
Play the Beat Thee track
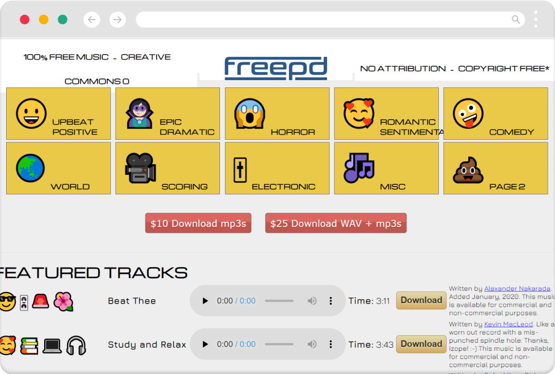point(205,301)
